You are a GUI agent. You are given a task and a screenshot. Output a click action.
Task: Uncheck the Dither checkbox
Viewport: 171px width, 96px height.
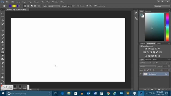click(x=87, y=6)
